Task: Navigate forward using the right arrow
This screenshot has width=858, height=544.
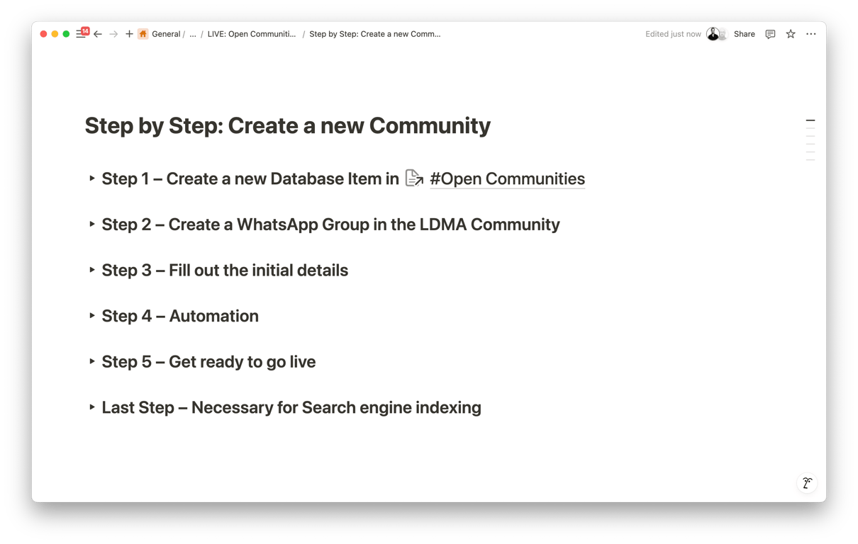Action: tap(113, 34)
